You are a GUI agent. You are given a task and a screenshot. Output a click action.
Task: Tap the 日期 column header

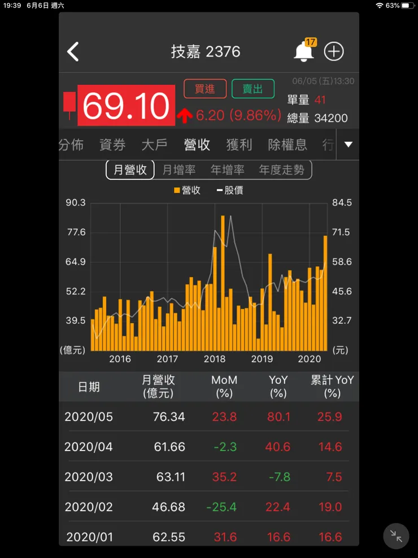click(89, 387)
